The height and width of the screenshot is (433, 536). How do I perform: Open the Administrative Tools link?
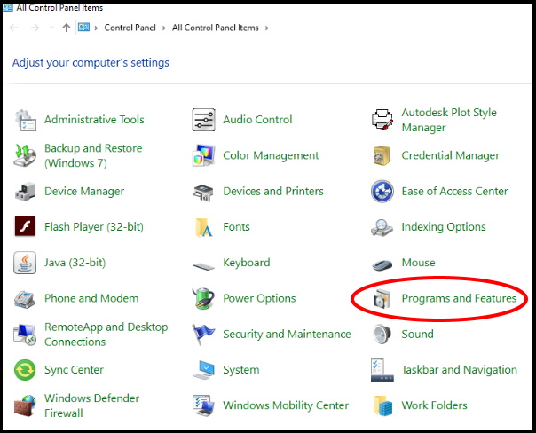[x=94, y=120]
